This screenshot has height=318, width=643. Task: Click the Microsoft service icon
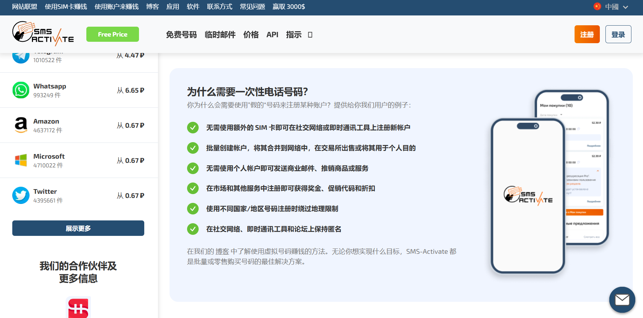[x=21, y=160]
